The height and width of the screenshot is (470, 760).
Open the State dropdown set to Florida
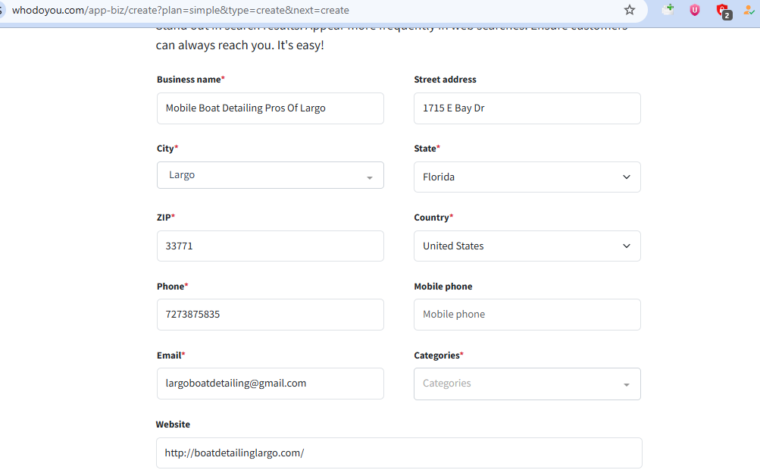click(527, 177)
